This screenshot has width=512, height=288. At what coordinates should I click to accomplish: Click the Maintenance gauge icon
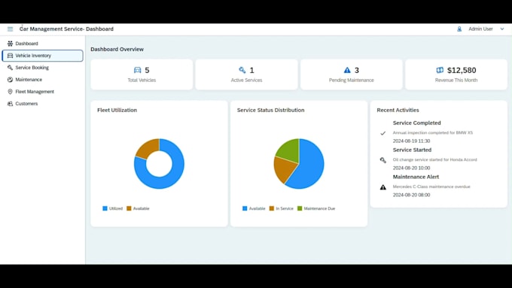[10, 80]
